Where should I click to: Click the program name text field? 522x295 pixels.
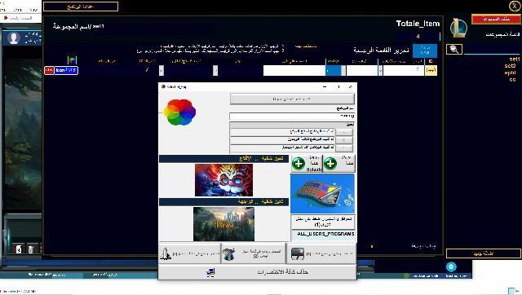pyautogui.click(x=292, y=116)
